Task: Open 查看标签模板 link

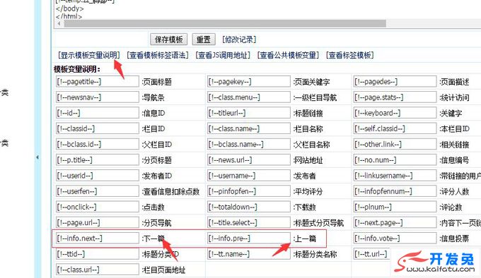Action: tap(350, 55)
